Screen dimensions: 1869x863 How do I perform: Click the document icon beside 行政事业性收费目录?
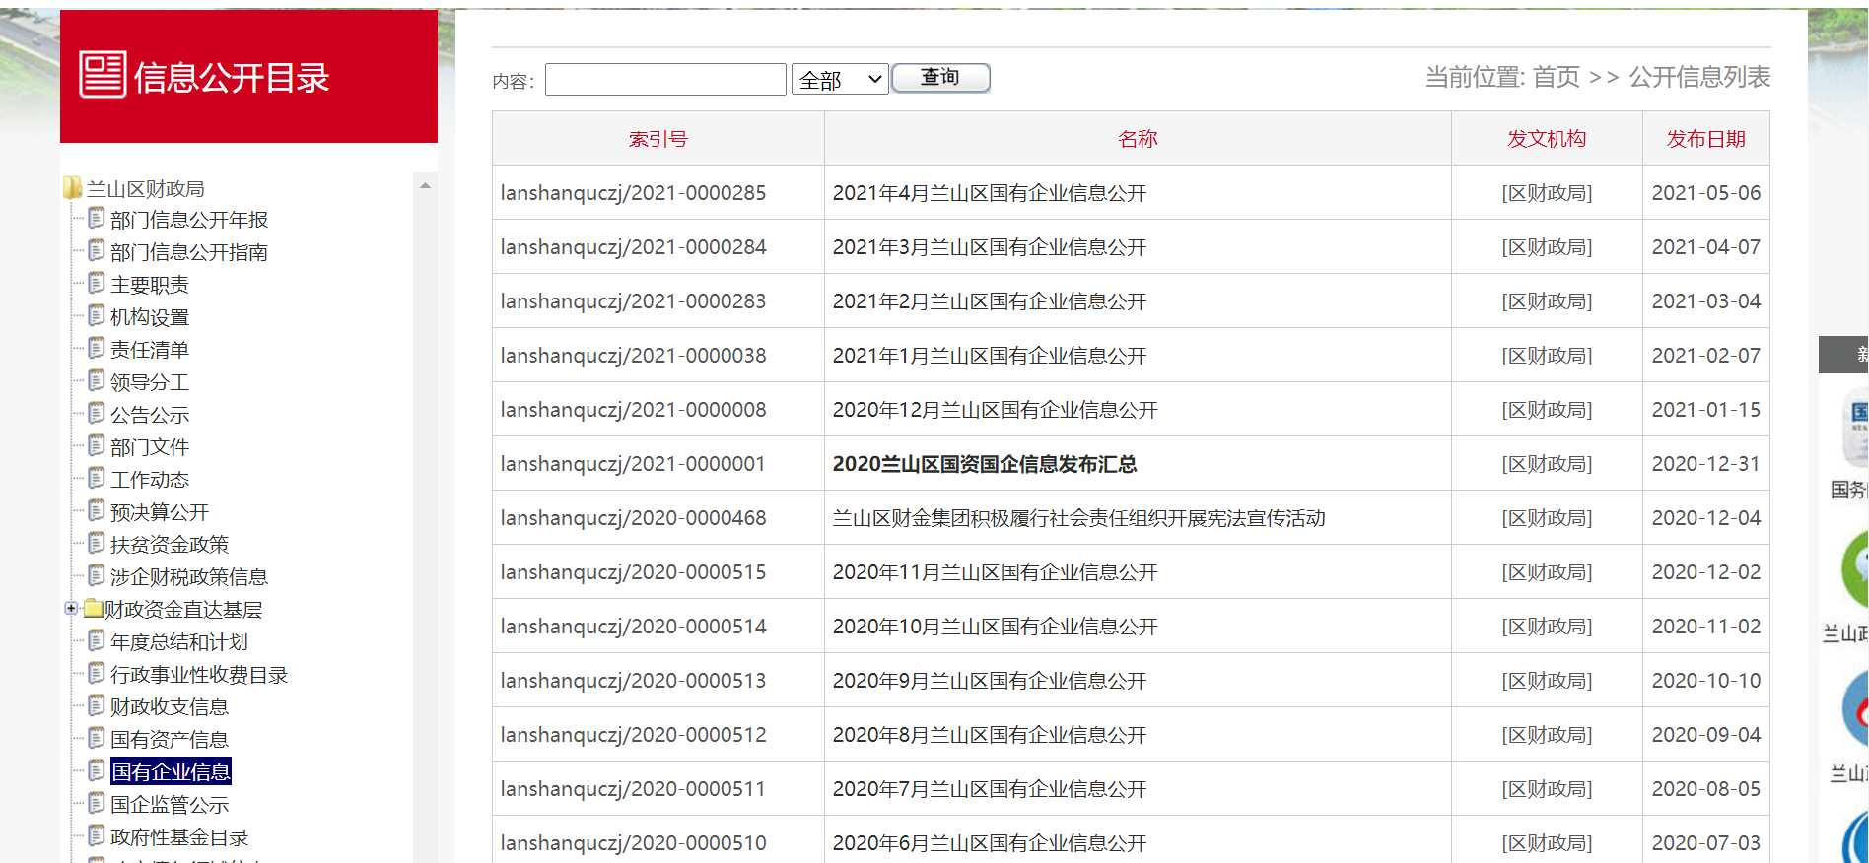click(x=96, y=673)
